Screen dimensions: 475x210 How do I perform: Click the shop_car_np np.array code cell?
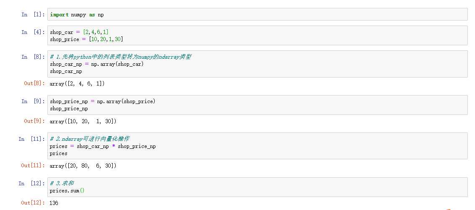pos(257,64)
